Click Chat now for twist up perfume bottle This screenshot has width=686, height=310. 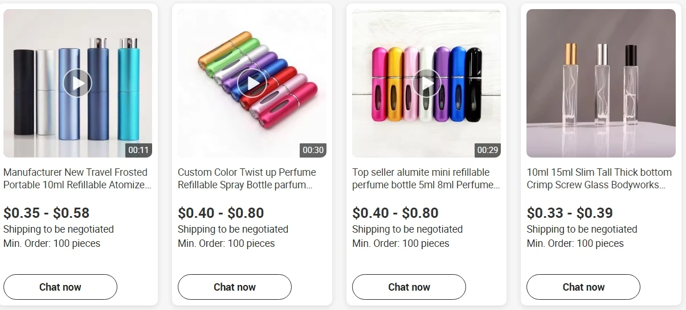(235, 287)
